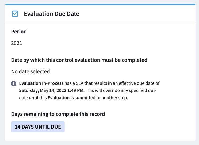Click the SLA override message paragraph
This screenshot has width=199, height=145.
click(x=89, y=90)
